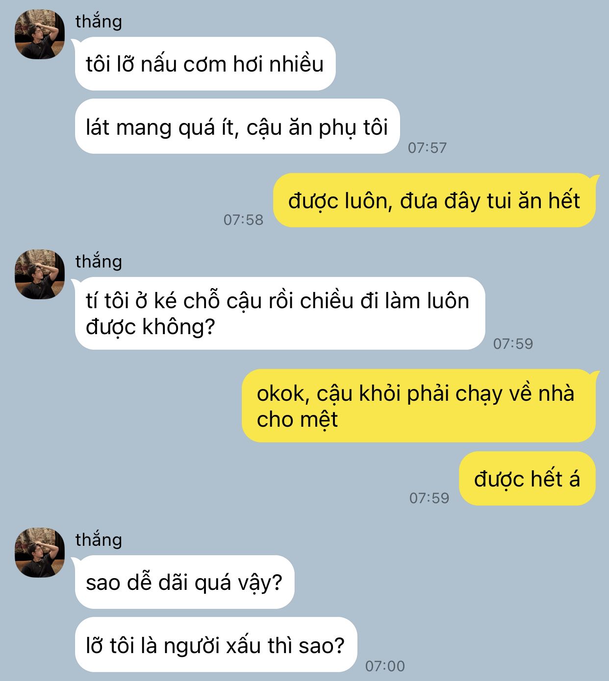
Task: Click sender name 'thắng' above 'sao dễ dãi'
Action: click(x=99, y=540)
